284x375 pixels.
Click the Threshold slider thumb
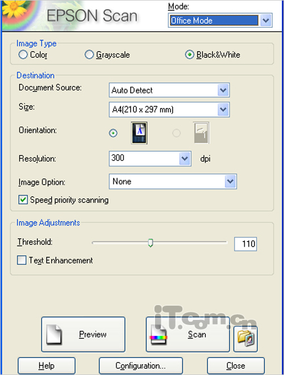click(x=151, y=243)
